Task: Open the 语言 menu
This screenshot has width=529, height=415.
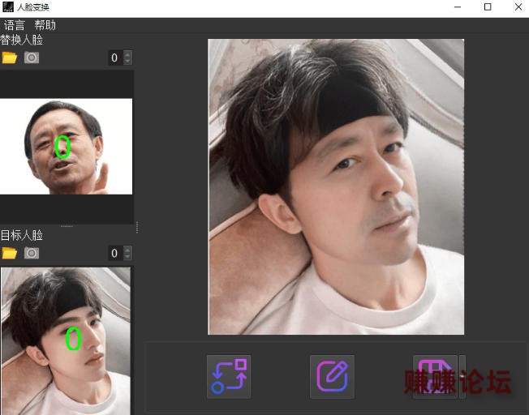Action: point(14,25)
